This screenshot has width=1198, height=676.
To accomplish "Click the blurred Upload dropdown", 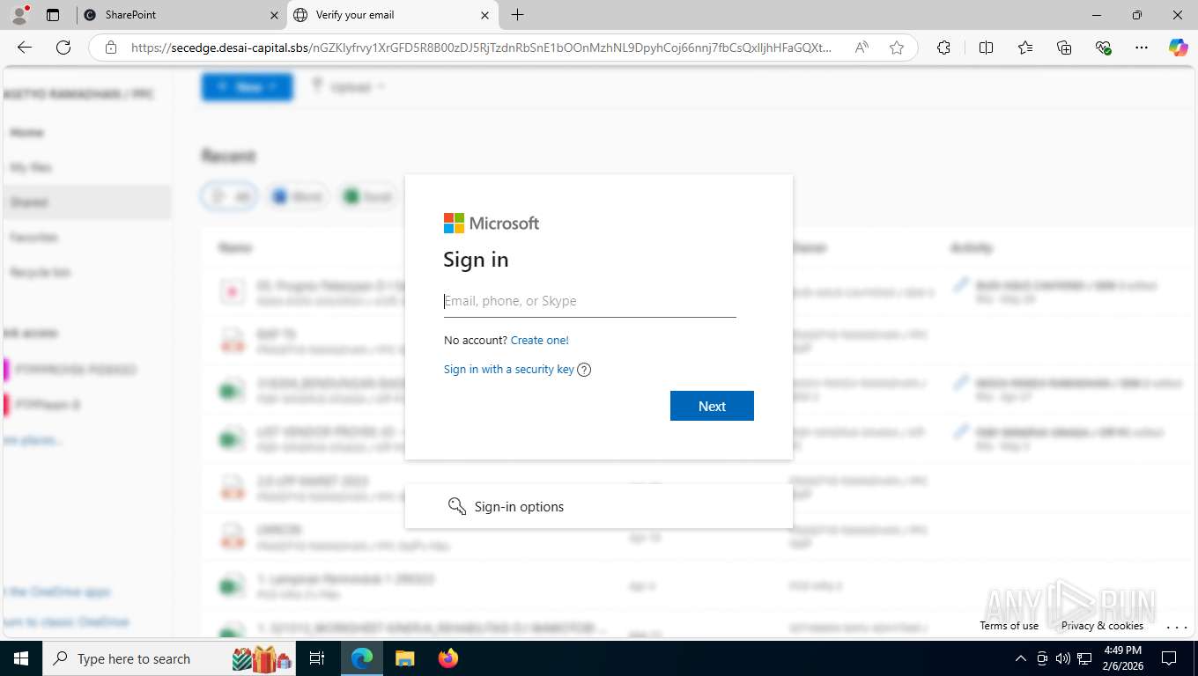I will coord(349,86).
